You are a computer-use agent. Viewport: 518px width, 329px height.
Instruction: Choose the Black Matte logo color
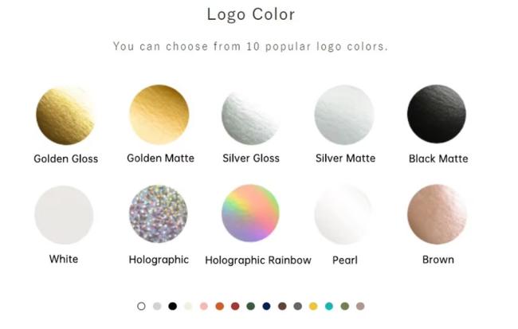tap(437, 115)
